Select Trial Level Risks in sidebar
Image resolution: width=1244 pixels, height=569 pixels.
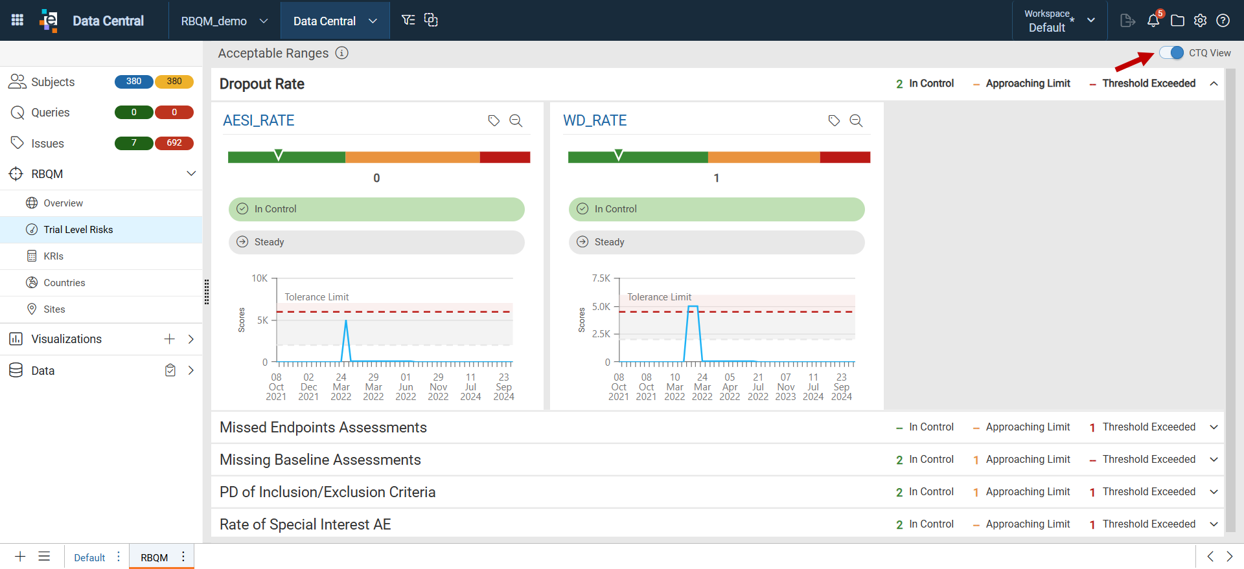pyautogui.click(x=101, y=230)
